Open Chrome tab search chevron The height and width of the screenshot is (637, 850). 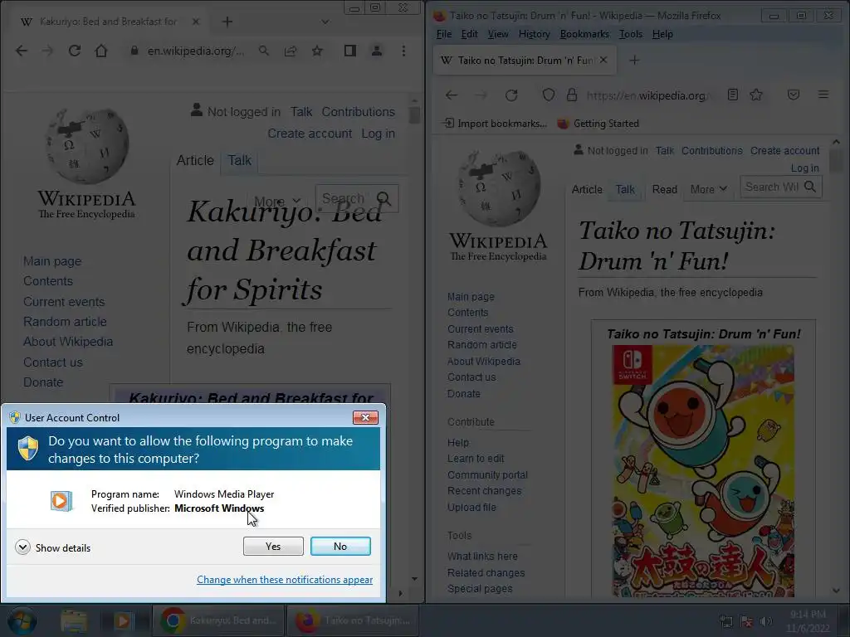[x=325, y=22]
